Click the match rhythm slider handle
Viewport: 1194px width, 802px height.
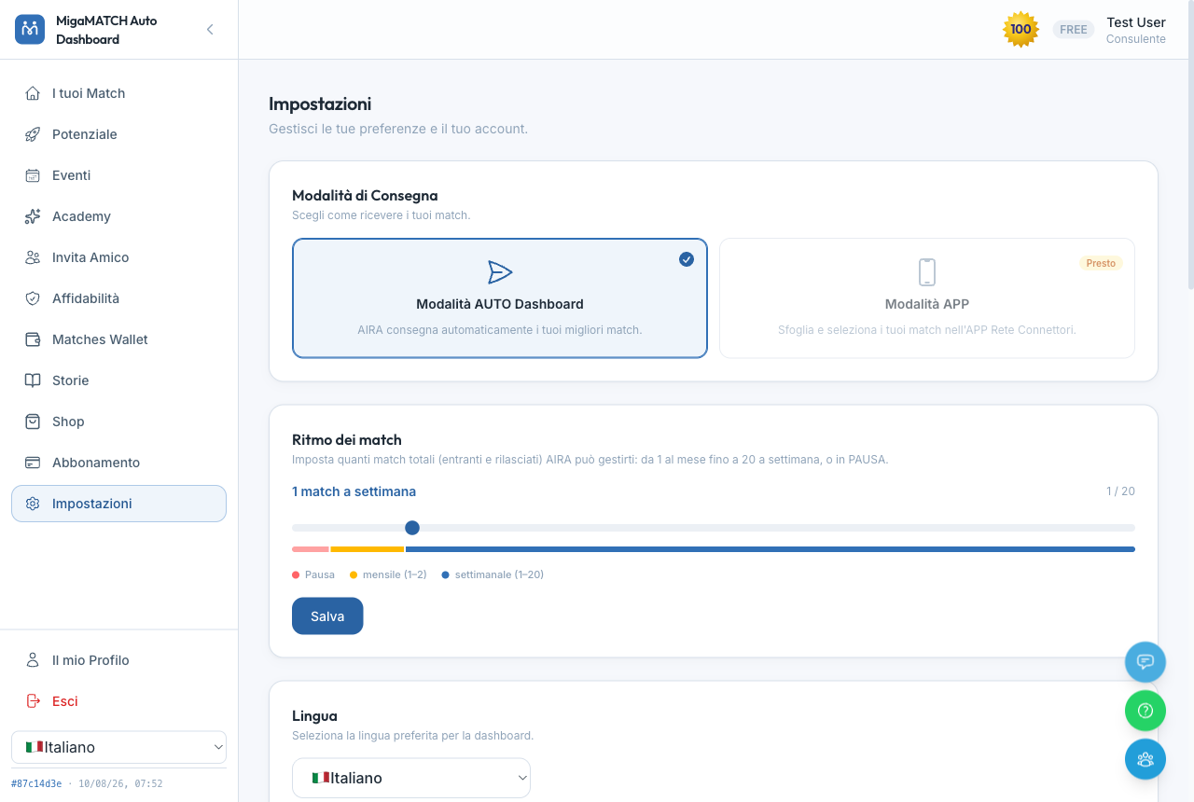click(412, 528)
